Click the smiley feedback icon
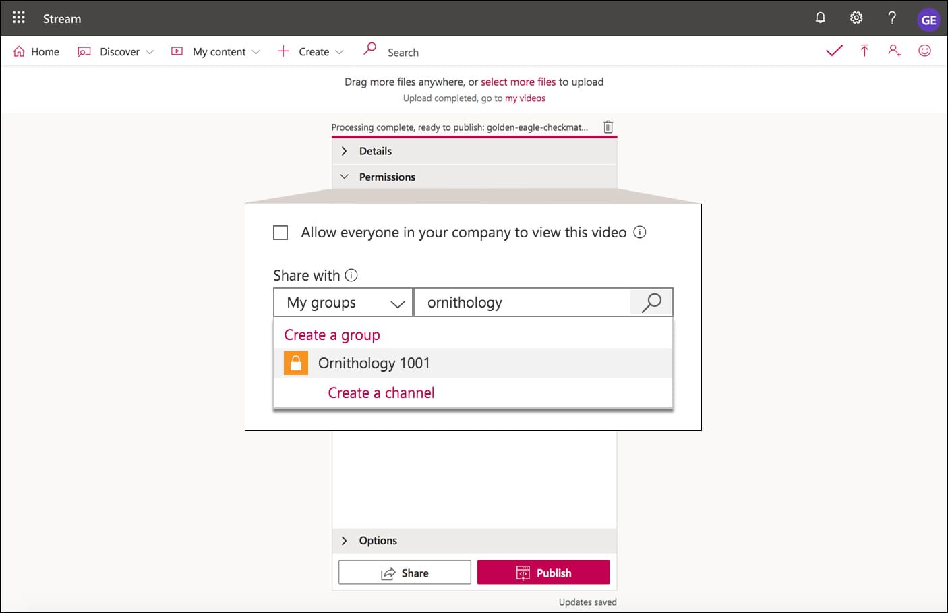Viewport: 948px width, 613px height. (924, 51)
